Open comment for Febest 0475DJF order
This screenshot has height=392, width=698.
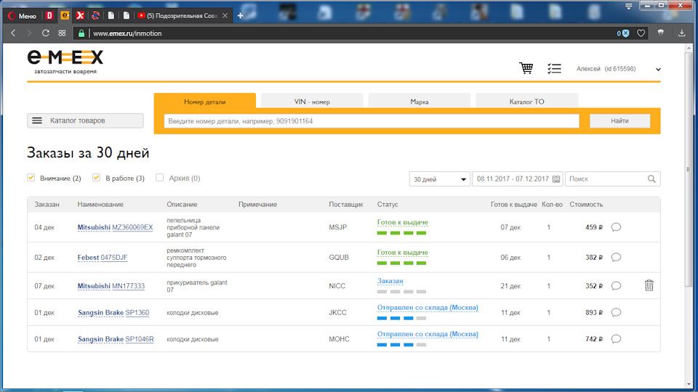point(616,257)
